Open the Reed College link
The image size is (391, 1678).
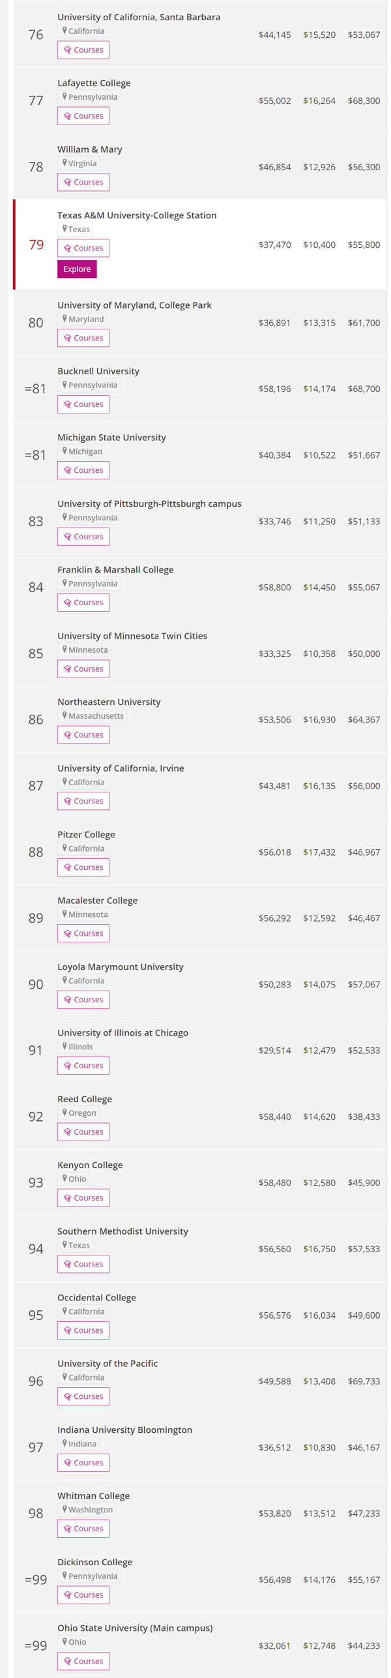tap(85, 1099)
